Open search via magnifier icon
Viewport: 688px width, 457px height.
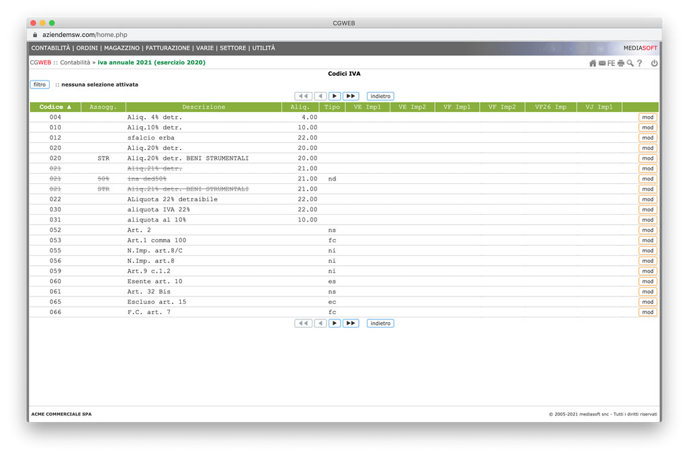630,63
